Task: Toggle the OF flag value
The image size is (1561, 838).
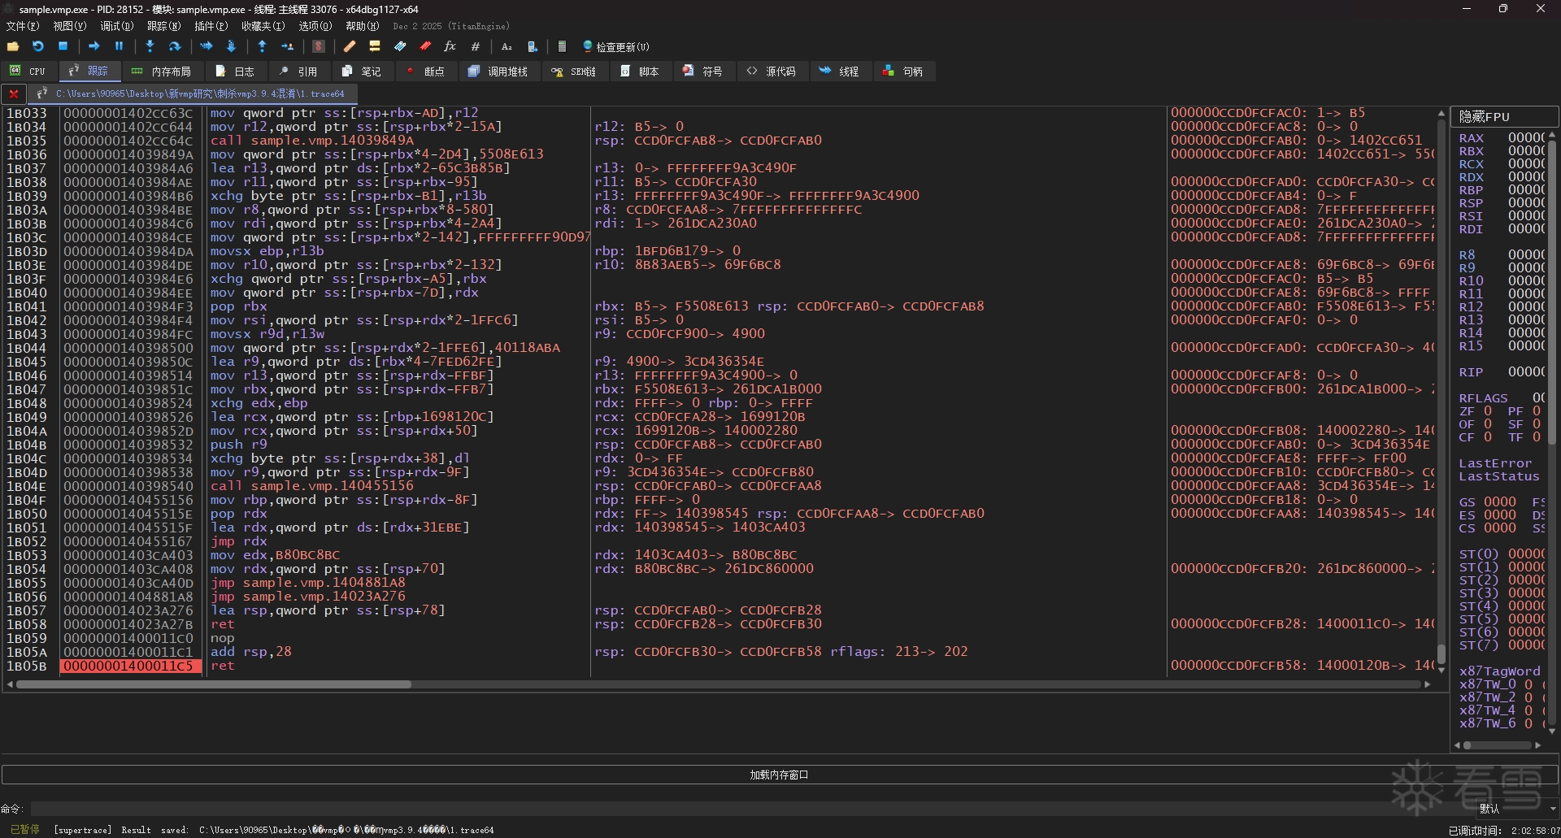Action: tap(1488, 424)
